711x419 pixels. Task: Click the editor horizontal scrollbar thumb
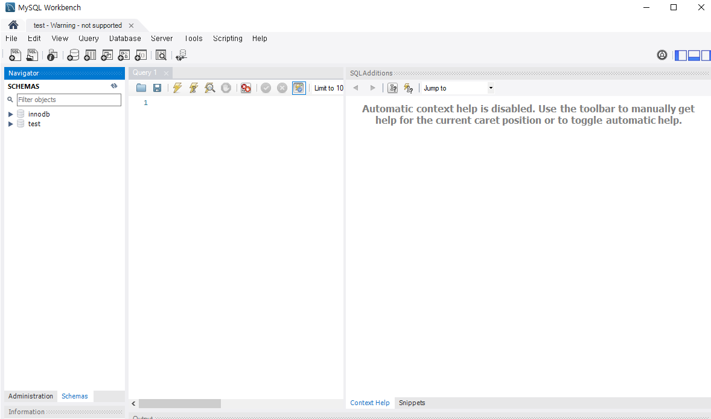180,403
